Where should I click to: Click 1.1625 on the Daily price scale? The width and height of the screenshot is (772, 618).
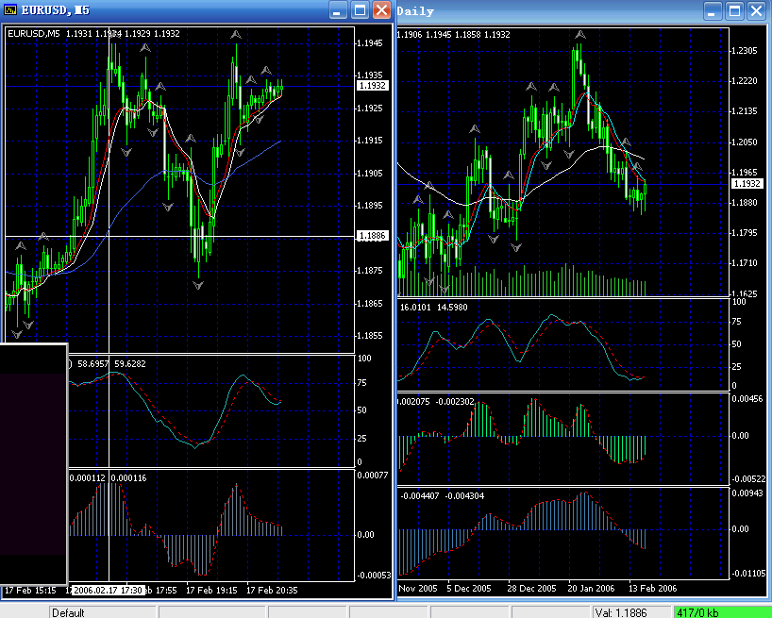[744, 293]
